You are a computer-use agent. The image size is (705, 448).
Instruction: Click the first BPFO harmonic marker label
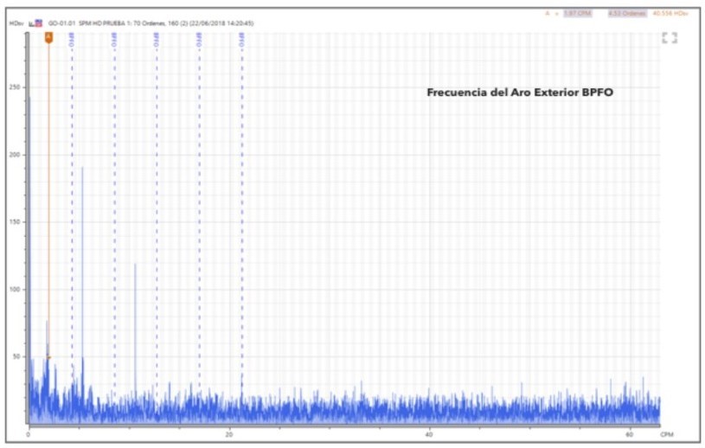pyautogui.click(x=72, y=38)
